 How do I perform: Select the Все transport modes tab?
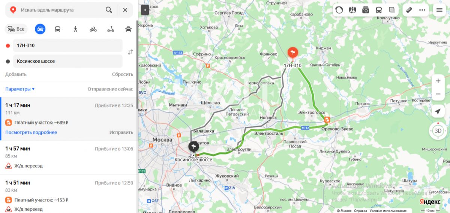(x=16, y=29)
